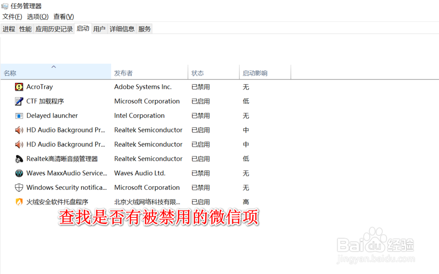
Task: Click publisher Intel Corporation
Action: 140,116
